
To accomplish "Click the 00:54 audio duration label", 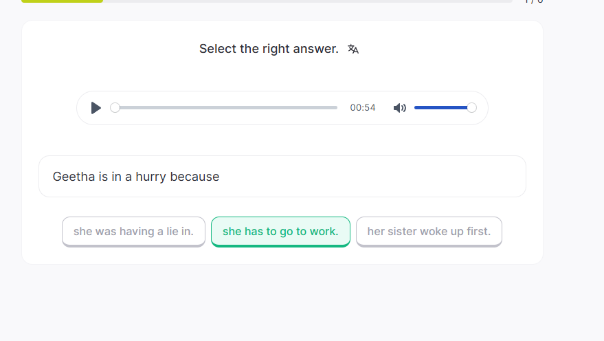I will (363, 108).
